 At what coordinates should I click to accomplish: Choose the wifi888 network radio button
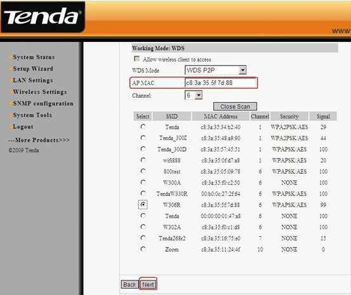143,160
